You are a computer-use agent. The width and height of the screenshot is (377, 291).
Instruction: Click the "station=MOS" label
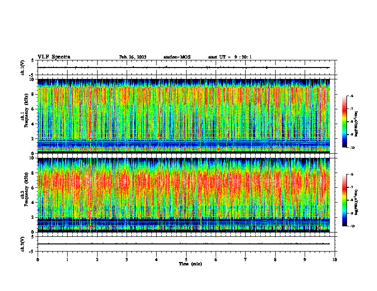[x=177, y=57]
